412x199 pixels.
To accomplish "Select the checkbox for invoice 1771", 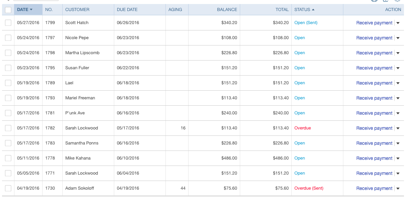I will pos(8,173).
